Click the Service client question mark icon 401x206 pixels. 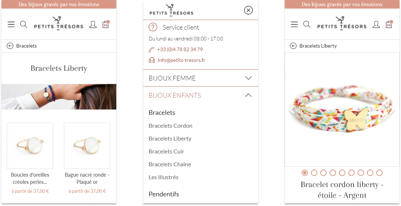153,27
